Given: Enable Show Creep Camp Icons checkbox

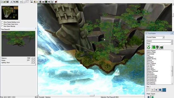Looking at the screenshot, I should pyautogui.click(x=2, y=24).
